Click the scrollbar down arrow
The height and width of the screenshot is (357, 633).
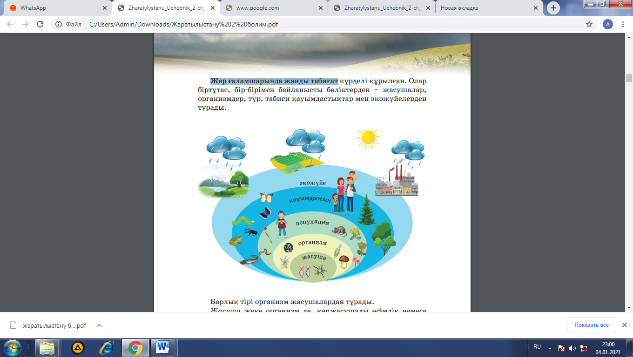coord(629,307)
